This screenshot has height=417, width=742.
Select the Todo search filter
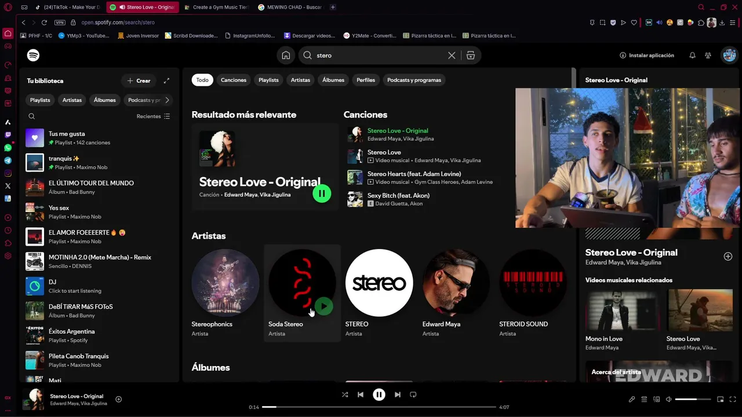pos(202,80)
